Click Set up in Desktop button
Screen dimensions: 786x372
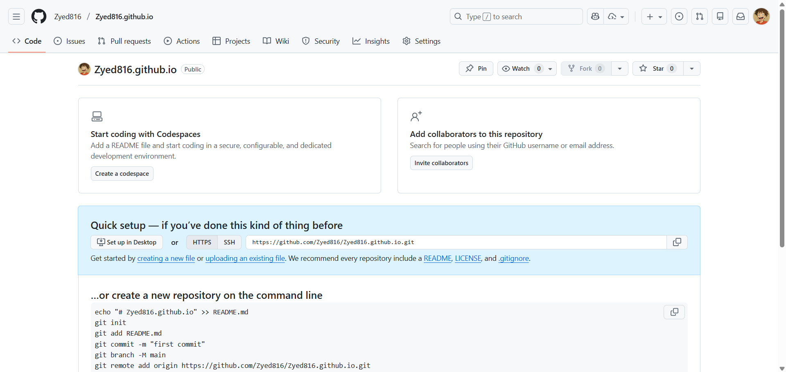(x=126, y=242)
